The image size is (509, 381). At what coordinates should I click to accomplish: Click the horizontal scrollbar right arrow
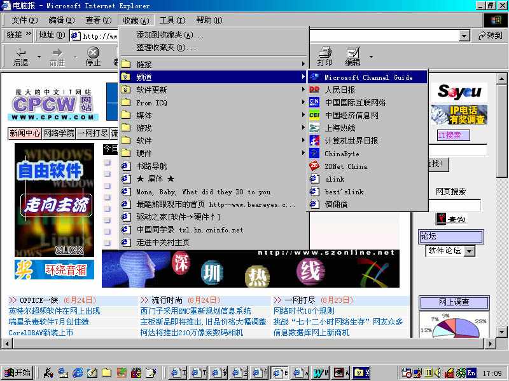click(x=491, y=343)
